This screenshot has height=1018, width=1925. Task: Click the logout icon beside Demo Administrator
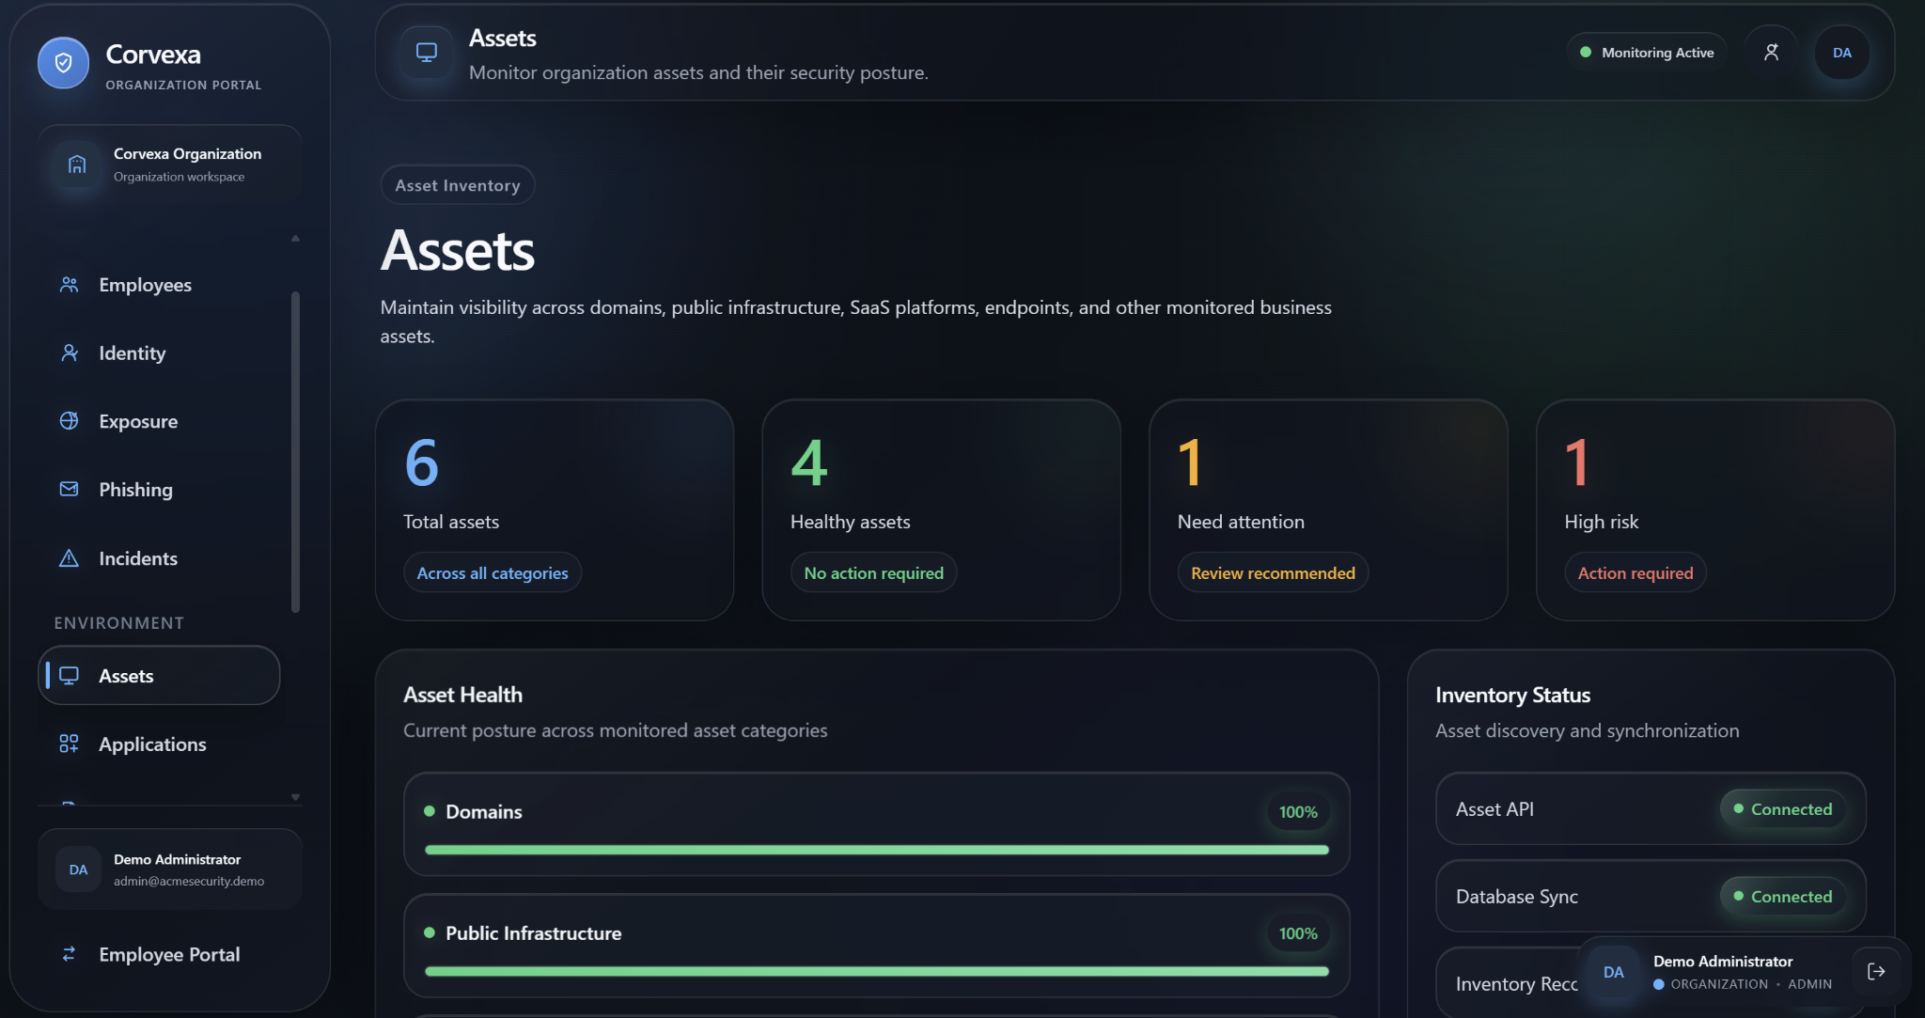point(1876,972)
